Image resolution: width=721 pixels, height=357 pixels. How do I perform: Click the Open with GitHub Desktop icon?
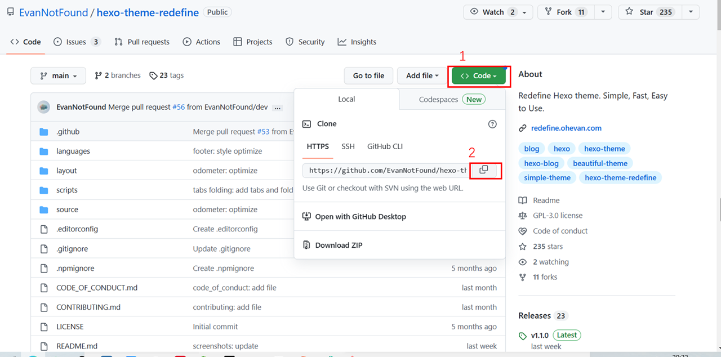click(306, 216)
